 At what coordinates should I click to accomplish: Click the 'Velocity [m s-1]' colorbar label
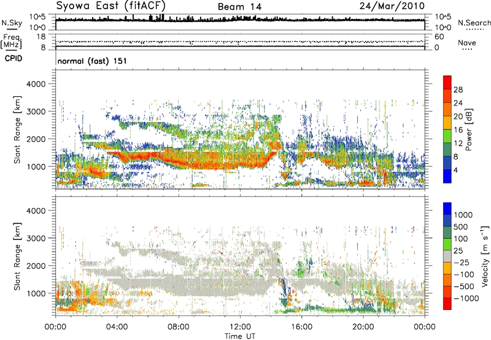[485, 256]
